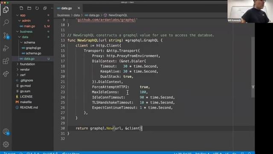
Task: Click on 'ExpectContinueTimeout:' in code
Action: 115,107
